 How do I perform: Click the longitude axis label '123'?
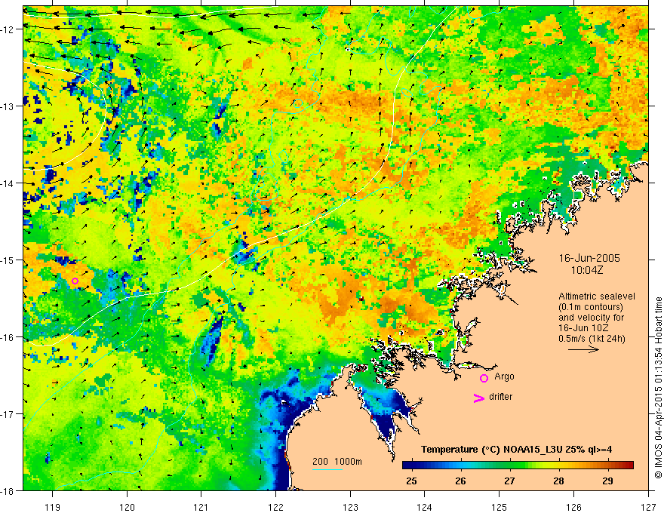[350, 507]
